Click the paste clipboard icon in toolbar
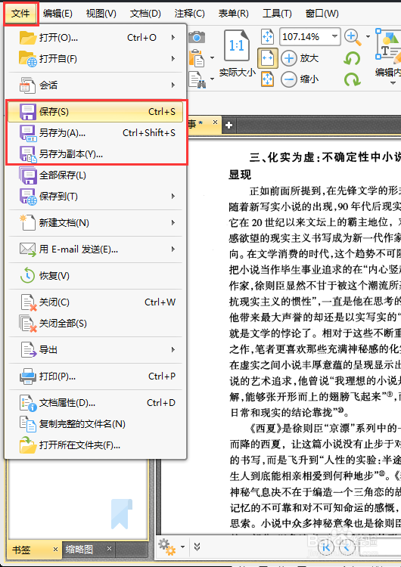Image resolution: width=401 pixels, height=567 pixels. click(x=197, y=58)
